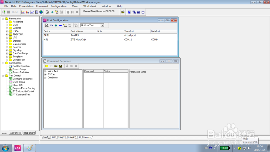The width and height of the screenshot is (270, 152).
Task: Click the open log file folder icon
Action: pyautogui.click(x=123, y=12)
